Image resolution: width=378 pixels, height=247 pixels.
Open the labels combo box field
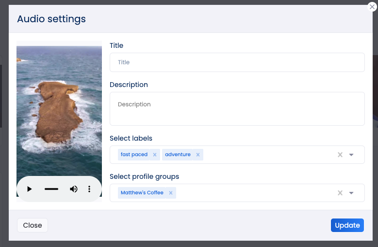[237, 155]
